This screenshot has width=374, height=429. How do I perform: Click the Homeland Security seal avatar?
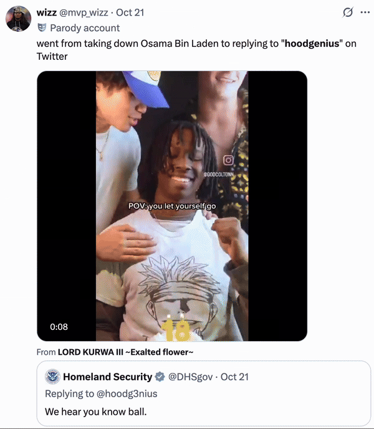[x=52, y=377]
